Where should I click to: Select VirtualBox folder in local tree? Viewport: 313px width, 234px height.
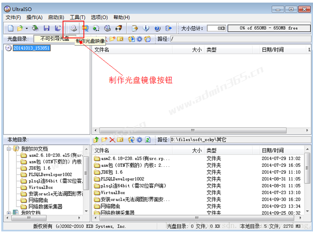tap(41, 188)
